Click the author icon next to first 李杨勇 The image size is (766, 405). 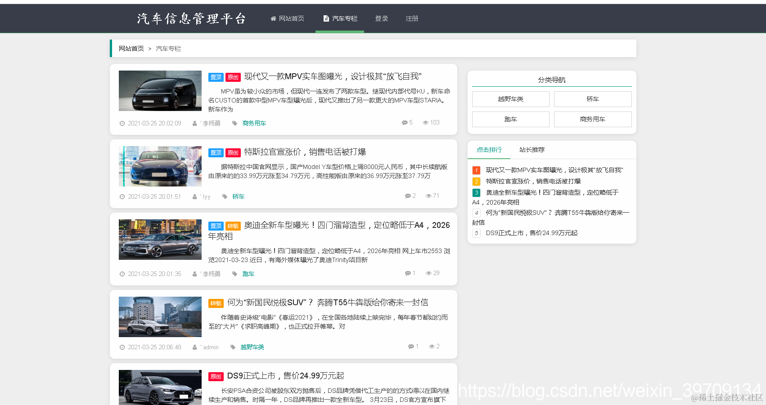click(194, 123)
